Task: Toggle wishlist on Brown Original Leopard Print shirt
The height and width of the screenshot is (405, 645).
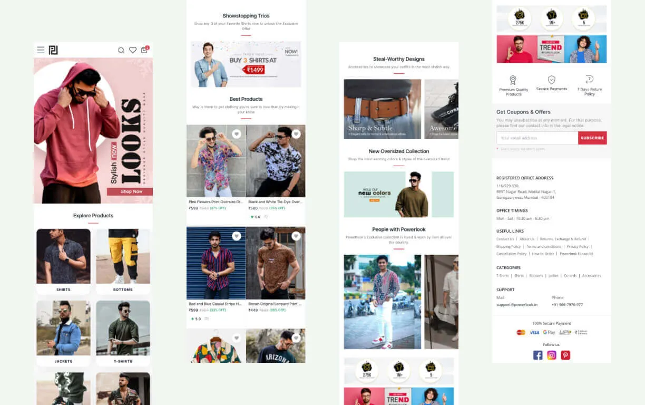Action: 296,236
